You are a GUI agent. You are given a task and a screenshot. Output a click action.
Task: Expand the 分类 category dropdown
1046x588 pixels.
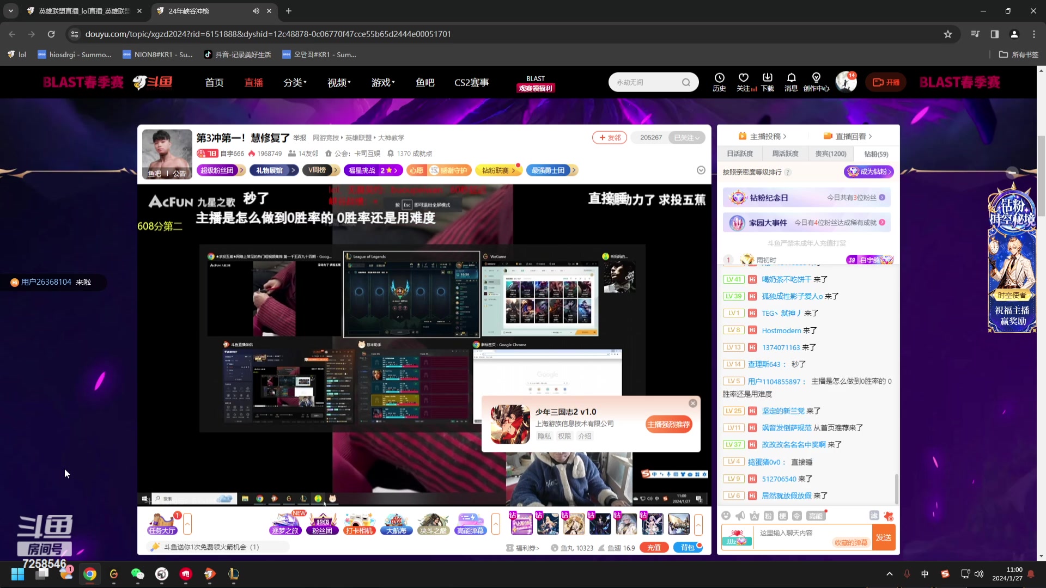tap(295, 82)
